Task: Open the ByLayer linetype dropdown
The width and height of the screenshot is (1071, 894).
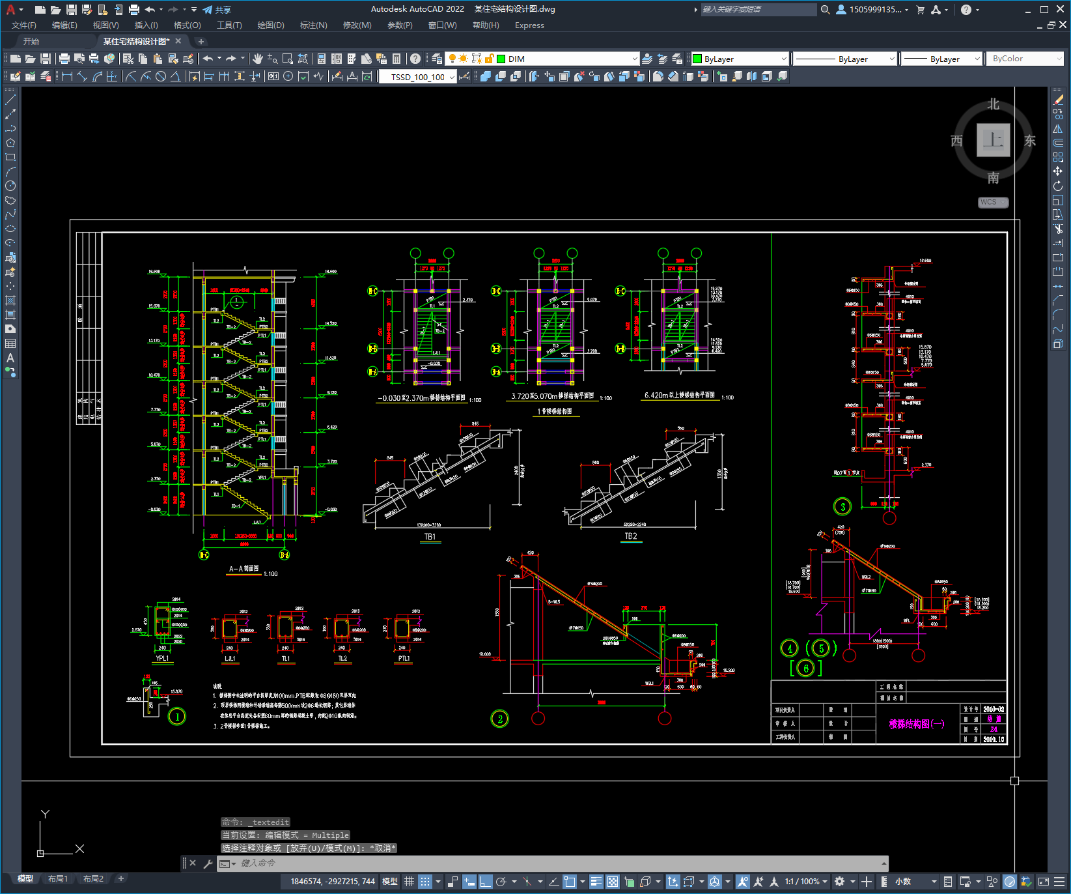Action: pyautogui.click(x=892, y=59)
